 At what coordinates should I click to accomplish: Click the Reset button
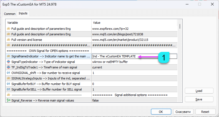click(x=205, y=112)
